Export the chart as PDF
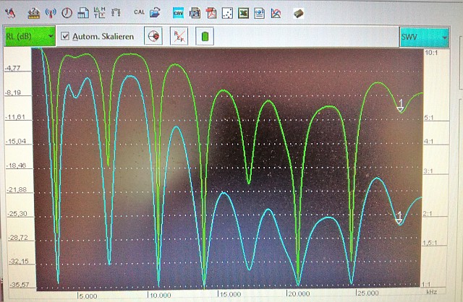Screen dimensions: 463x302 click(211, 12)
